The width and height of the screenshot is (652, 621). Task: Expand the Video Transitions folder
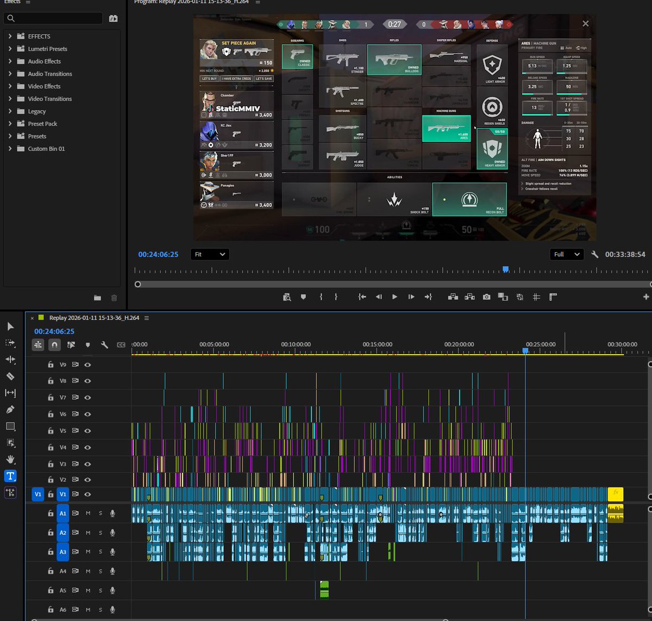pyautogui.click(x=10, y=98)
